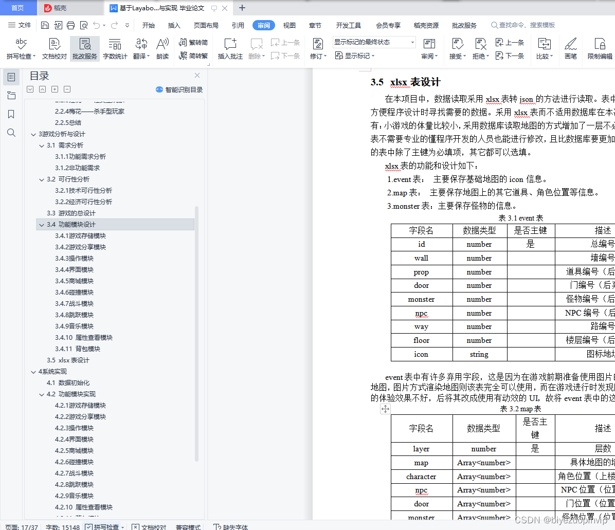Switch to the 开始 ribbon tab
This screenshot has width=615, height=530.
pyautogui.click(x=148, y=26)
